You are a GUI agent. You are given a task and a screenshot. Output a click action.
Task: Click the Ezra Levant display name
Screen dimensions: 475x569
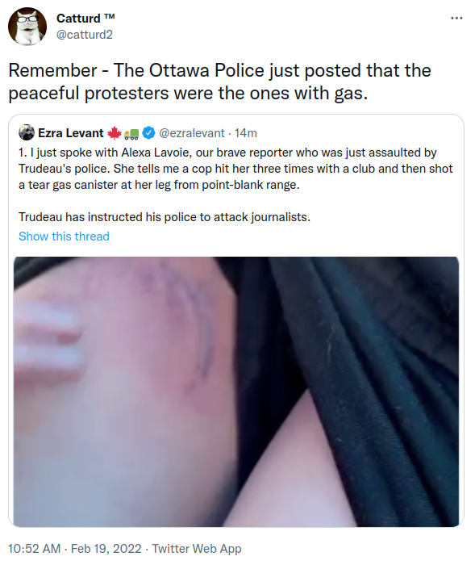(x=71, y=133)
